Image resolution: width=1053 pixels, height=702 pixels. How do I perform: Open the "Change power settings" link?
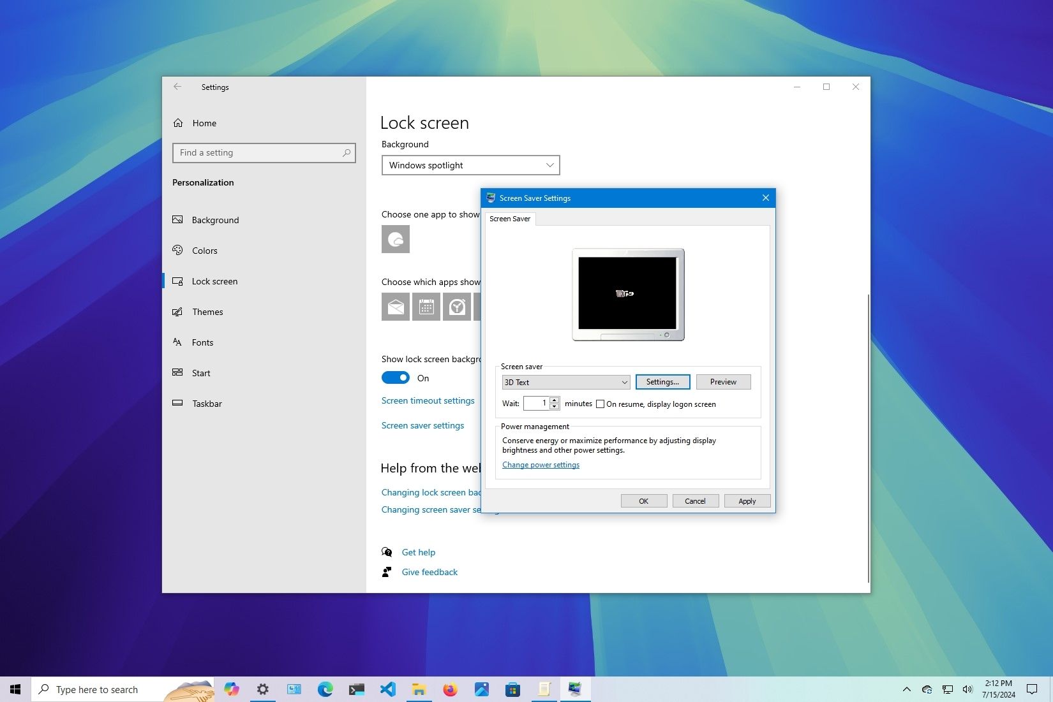[540, 464]
